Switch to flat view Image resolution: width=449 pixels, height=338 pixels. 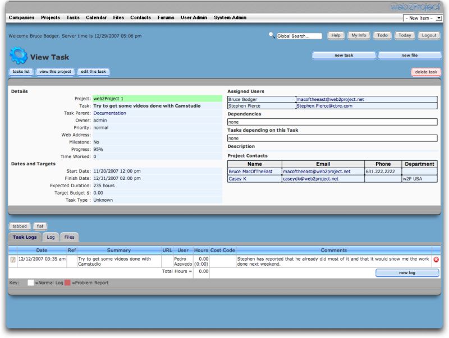pyautogui.click(x=40, y=226)
